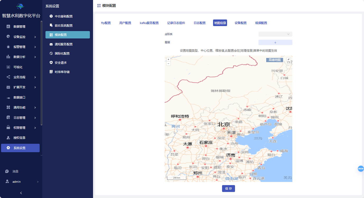
Task: Switch to the kafka服务配置 tab
Action: tap(149, 23)
